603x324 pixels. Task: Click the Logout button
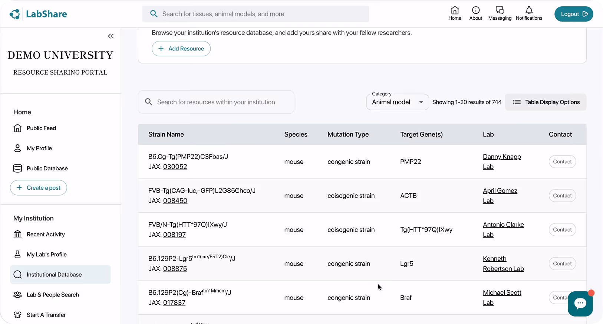[574, 14]
